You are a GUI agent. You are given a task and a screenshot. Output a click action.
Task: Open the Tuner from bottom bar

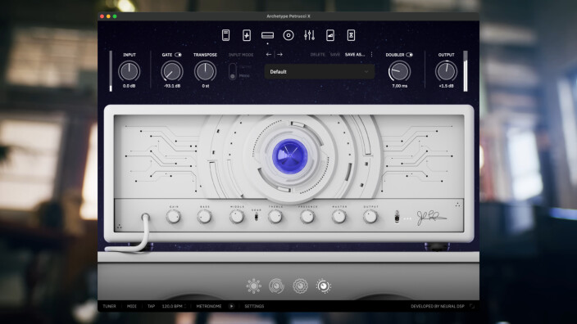(x=109, y=306)
